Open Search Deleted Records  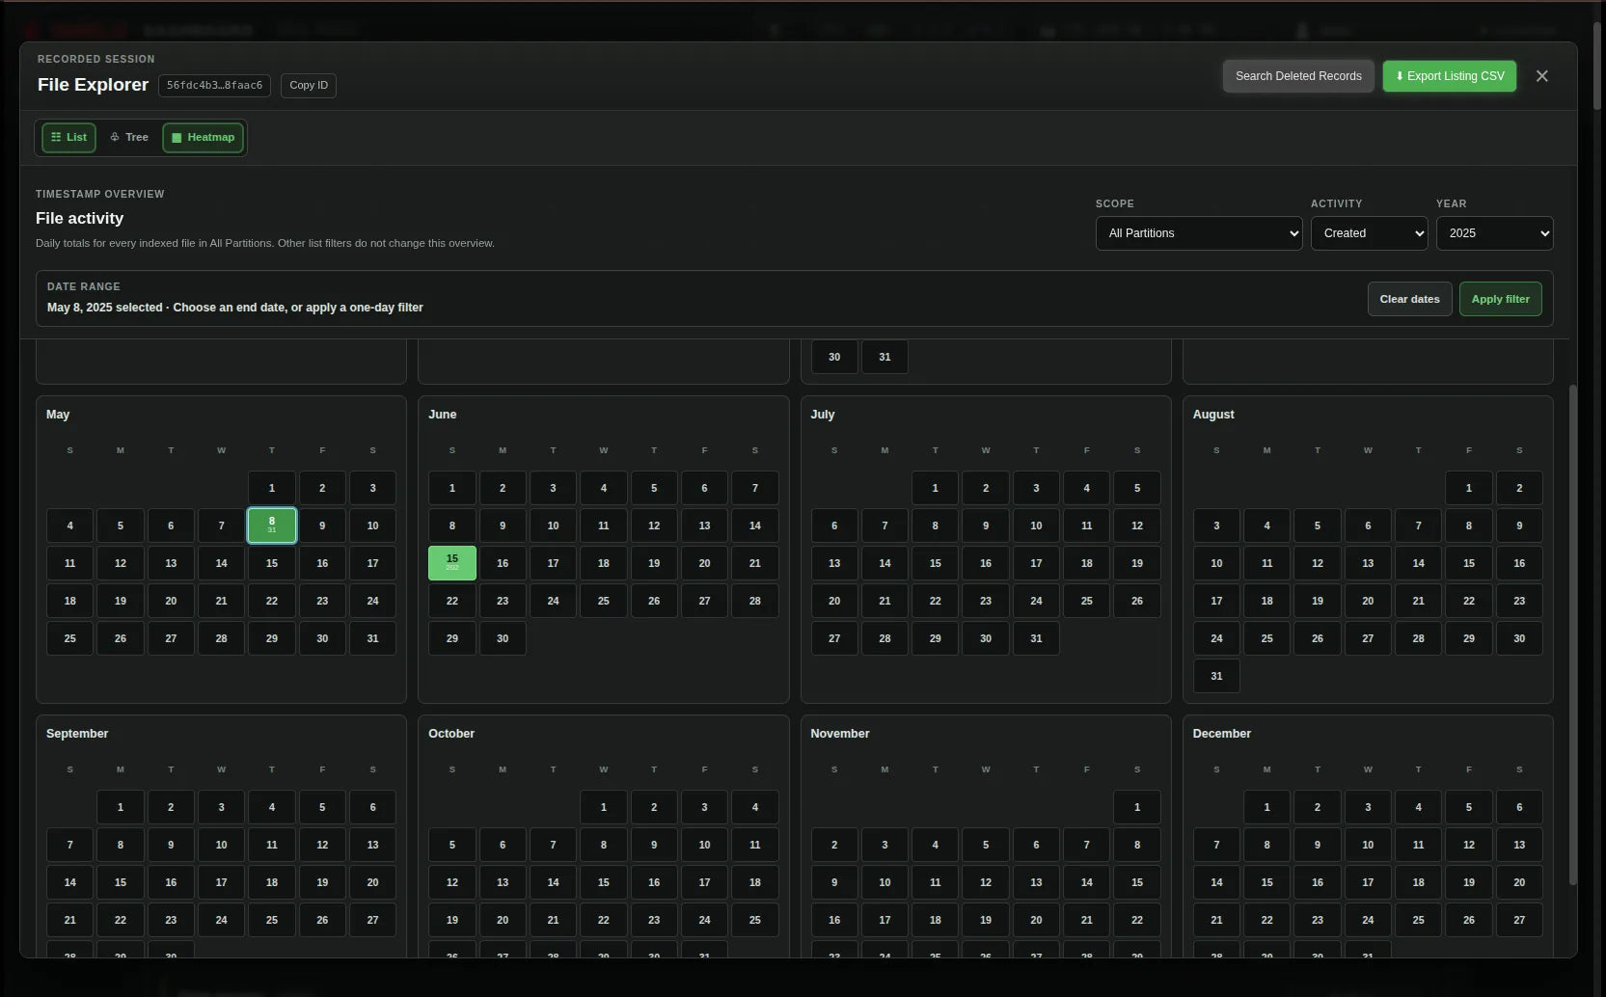(x=1298, y=76)
